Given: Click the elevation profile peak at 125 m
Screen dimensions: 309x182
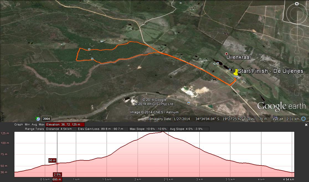Looking at the screenshot, I should 163,132.
